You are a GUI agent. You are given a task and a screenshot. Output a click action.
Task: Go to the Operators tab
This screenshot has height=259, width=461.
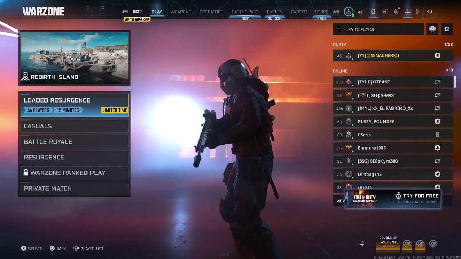tap(211, 12)
